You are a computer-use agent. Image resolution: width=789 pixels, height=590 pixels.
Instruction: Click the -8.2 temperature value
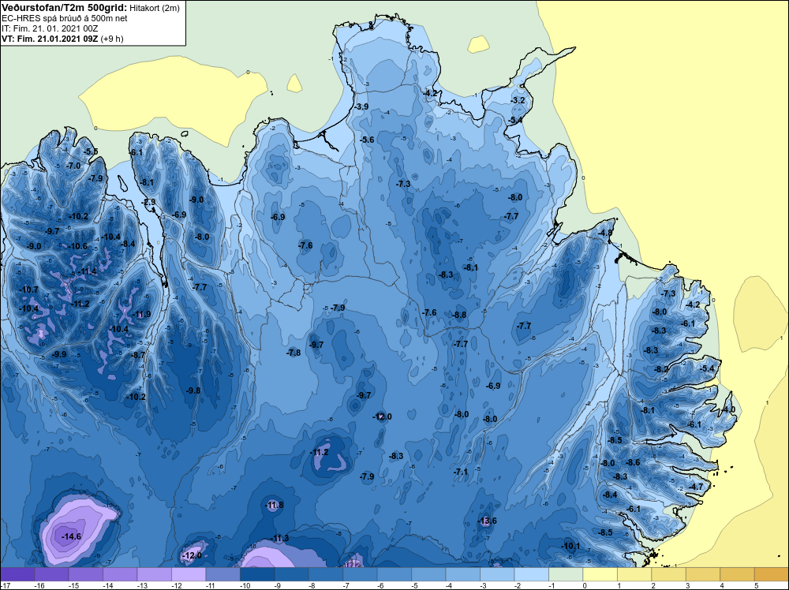coord(662,369)
